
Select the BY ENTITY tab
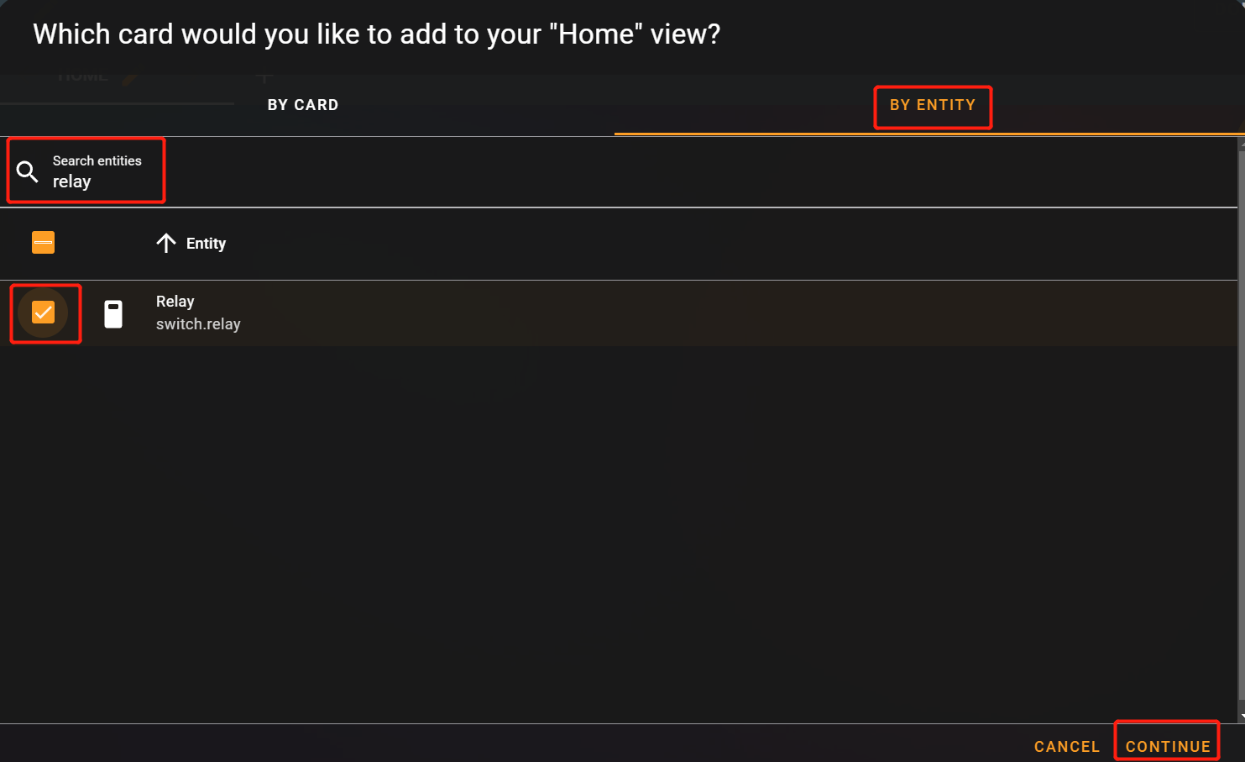(933, 105)
